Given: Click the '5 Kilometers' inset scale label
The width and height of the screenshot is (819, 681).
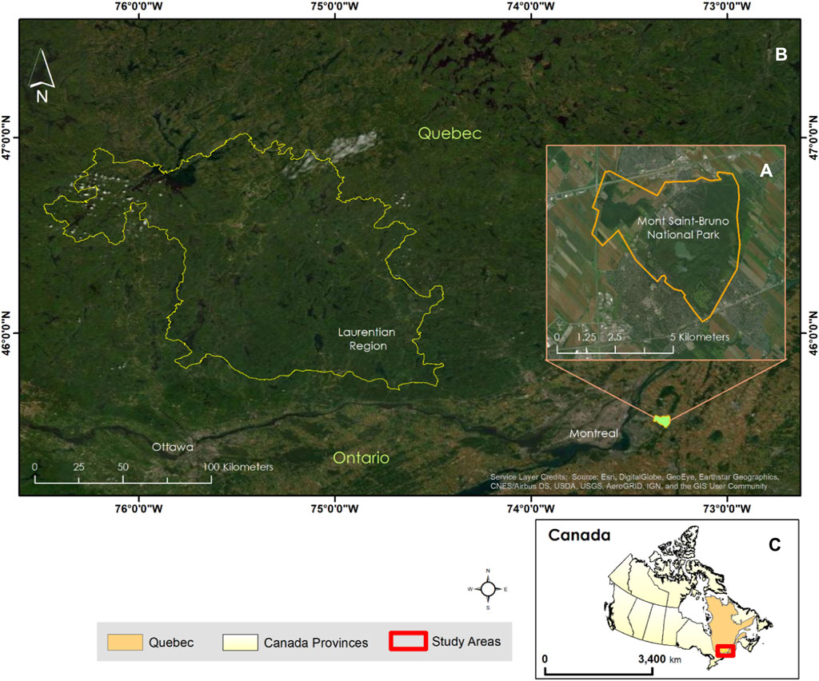Looking at the screenshot, I should coord(699,337).
